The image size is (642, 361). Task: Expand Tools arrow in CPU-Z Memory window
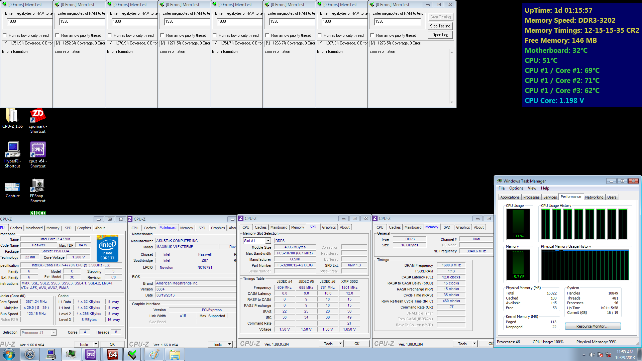click(x=474, y=344)
